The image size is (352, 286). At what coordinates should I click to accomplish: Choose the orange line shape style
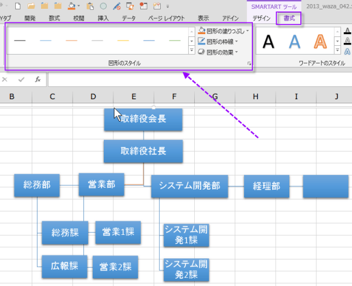72,41
